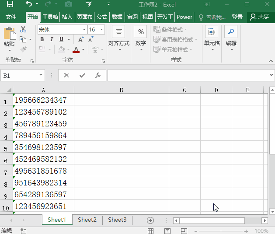Click the wén phonetic guide icon
Image resolution: width=275 pixels, height=234 pixels.
pyautogui.click(x=95, y=49)
